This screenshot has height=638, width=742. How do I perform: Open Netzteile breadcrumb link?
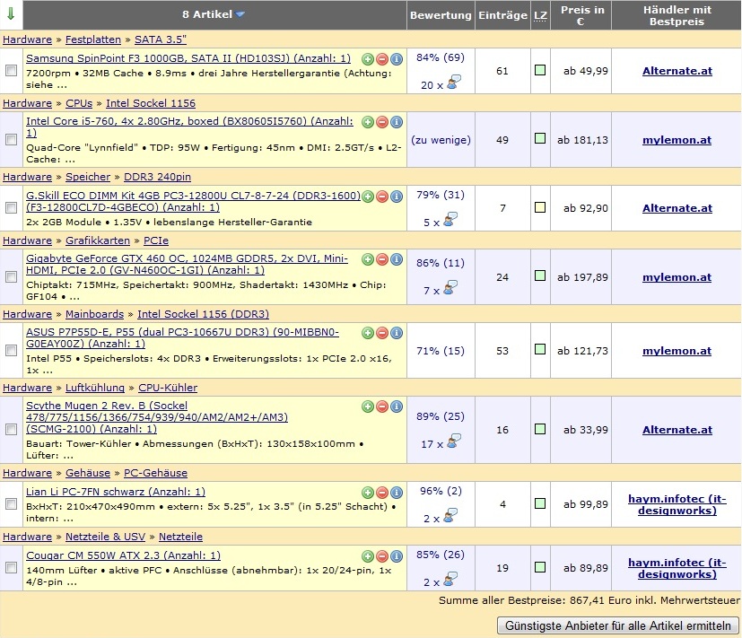(x=180, y=537)
